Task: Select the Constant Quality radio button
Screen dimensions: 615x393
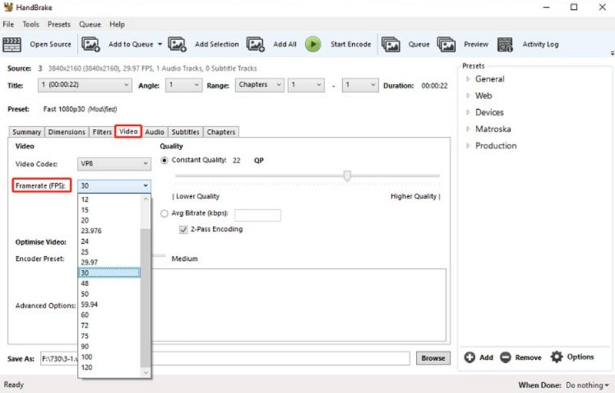Action: (x=165, y=160)
